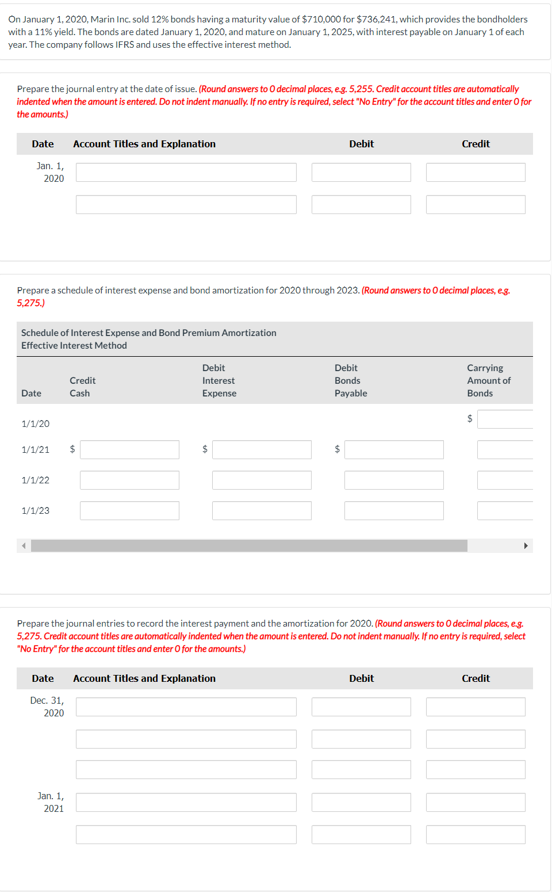Click the Credit Cash field for 1/1/22
The image size is (552, 893).
click(129, 480)
